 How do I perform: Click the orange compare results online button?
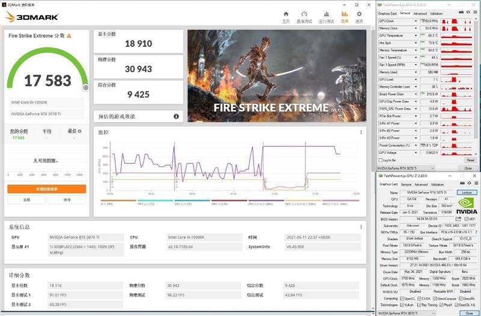(x=46, y=189)
